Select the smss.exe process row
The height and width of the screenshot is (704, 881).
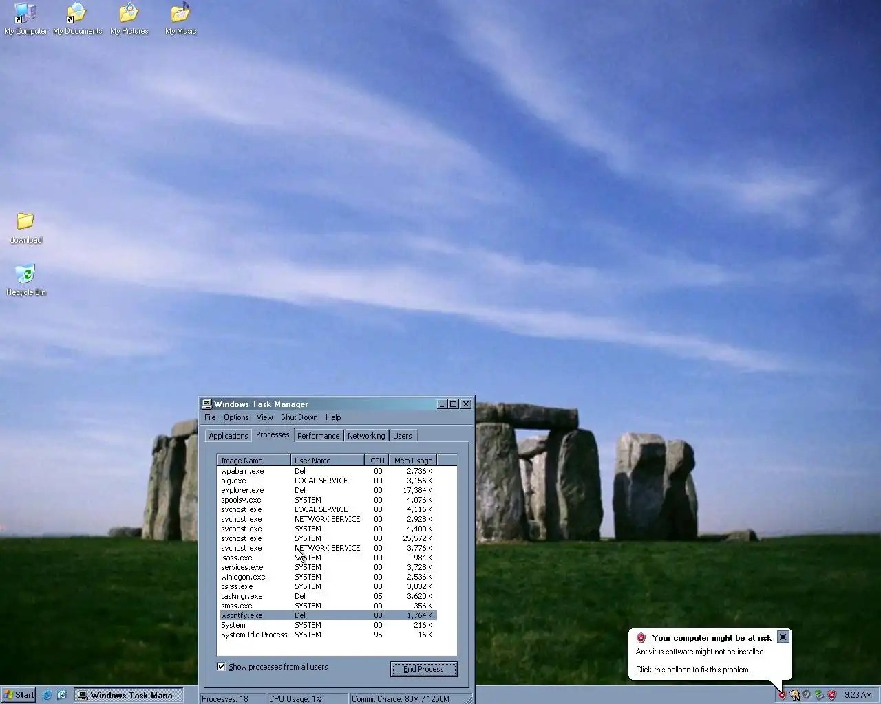328,606
